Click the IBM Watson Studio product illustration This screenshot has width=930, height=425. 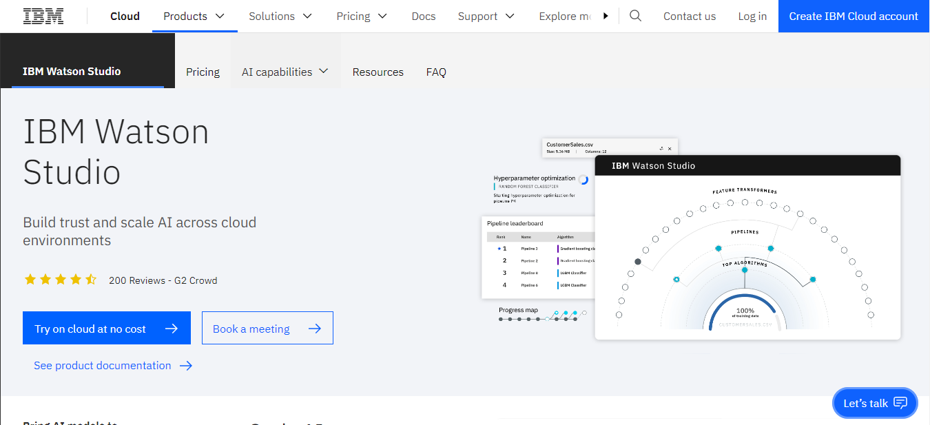coord(691,240)
